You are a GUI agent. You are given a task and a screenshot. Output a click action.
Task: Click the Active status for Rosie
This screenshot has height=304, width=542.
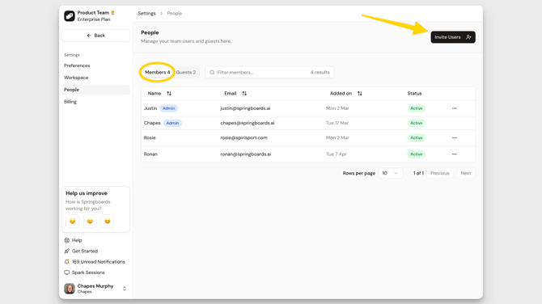click(416, 137)
